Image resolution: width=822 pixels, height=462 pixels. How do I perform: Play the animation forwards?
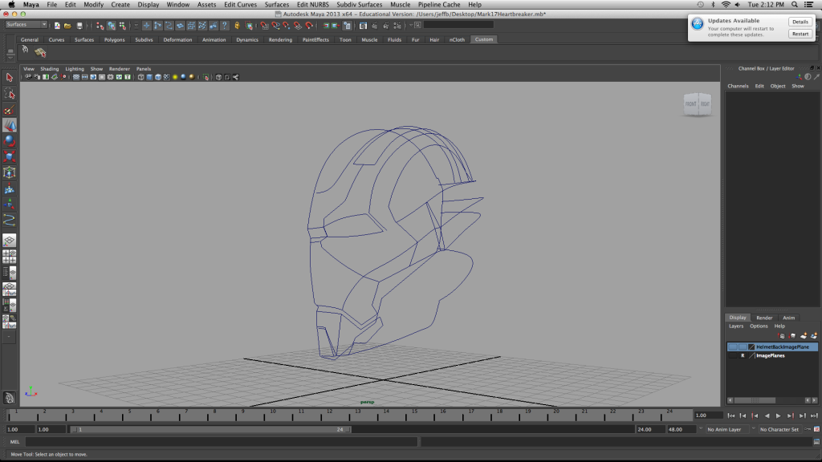(x=779, y=416)
